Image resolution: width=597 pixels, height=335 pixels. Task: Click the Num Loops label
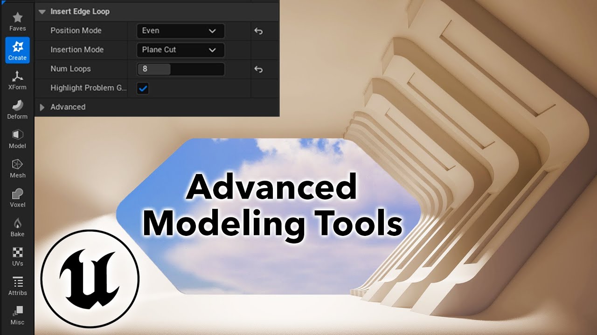(x=70, y=69)
